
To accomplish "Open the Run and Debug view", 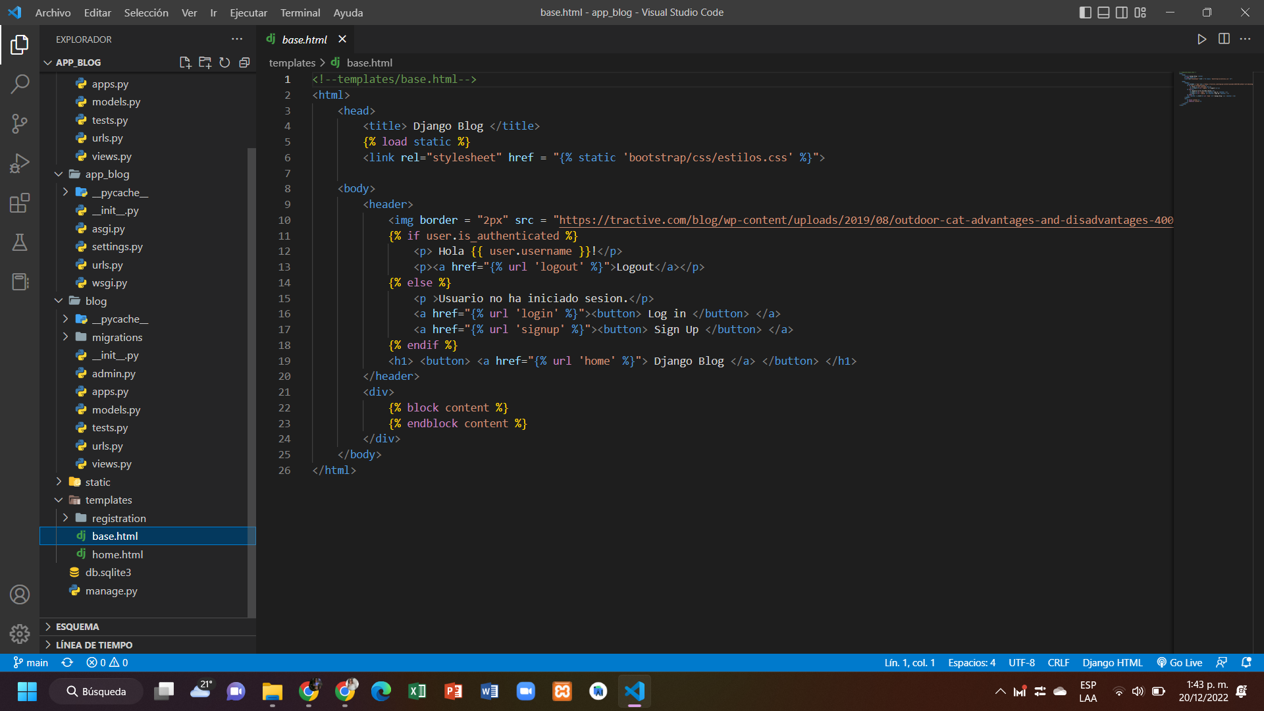I will (20, 163).
